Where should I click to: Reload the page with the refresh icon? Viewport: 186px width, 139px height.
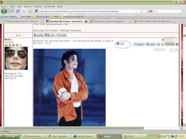click(x=18, y=11)
